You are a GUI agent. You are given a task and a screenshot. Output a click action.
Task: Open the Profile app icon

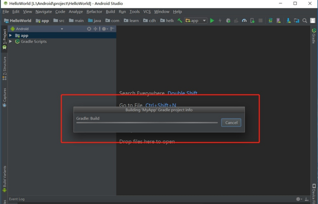[244, 21]
